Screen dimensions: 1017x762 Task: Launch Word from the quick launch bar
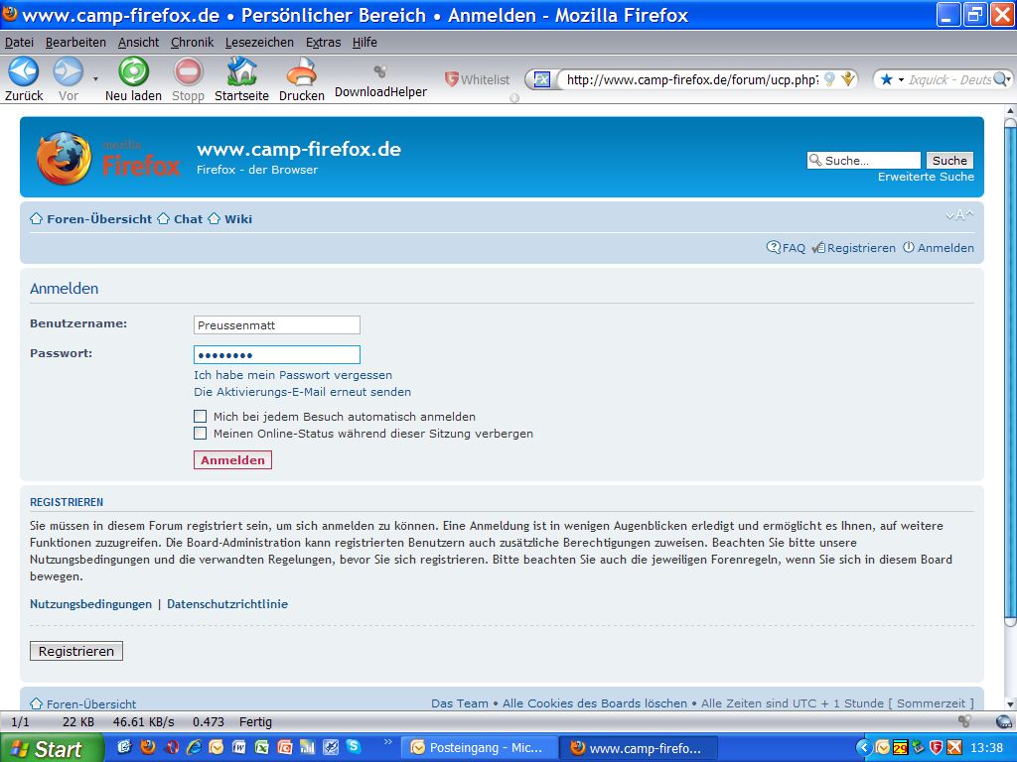pos(238,747)
